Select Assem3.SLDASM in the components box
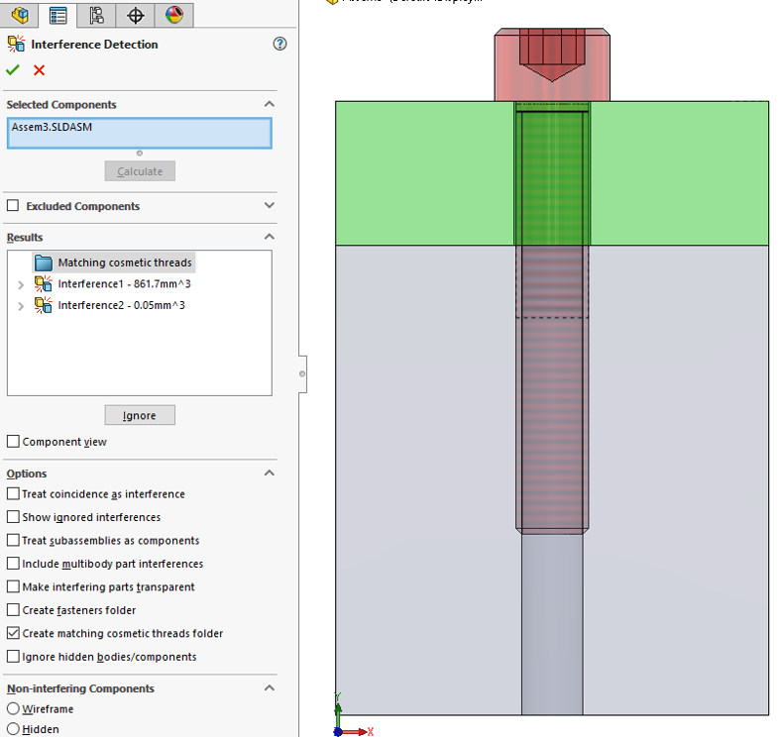780x737 pixels. tap(52, 127)
